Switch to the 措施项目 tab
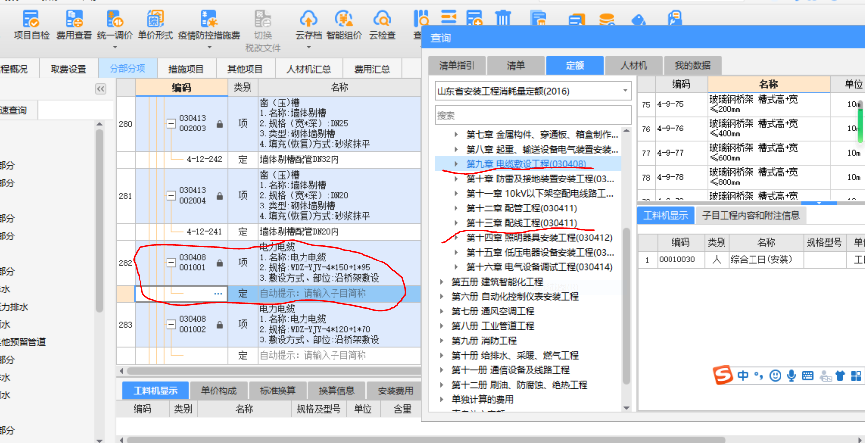Screen dimensions: 865x443 186,69
